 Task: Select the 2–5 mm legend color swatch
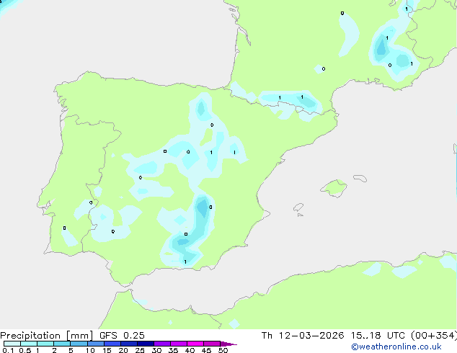62,344
